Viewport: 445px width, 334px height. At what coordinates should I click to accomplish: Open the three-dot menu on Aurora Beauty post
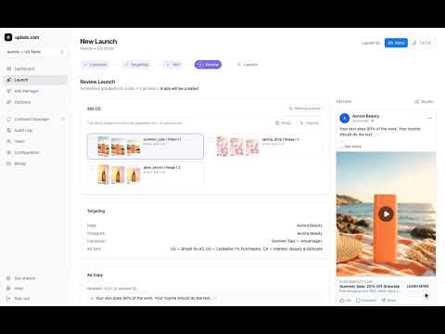pos(429,118)
